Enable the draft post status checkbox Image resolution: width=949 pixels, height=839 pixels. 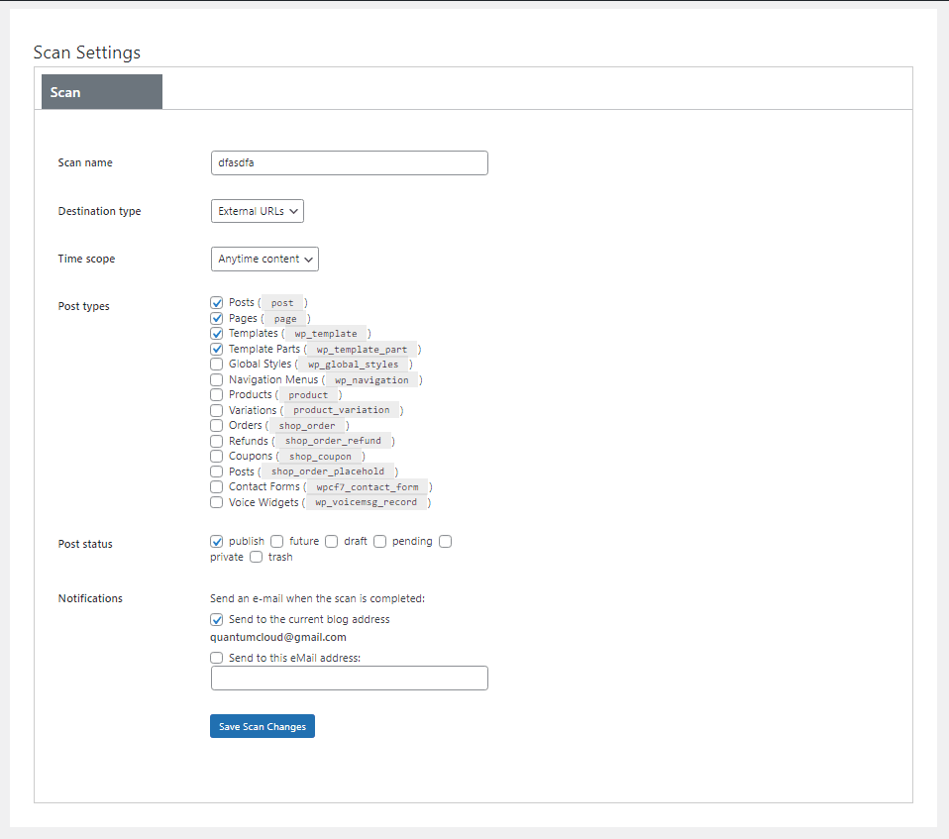pos(331,541)
